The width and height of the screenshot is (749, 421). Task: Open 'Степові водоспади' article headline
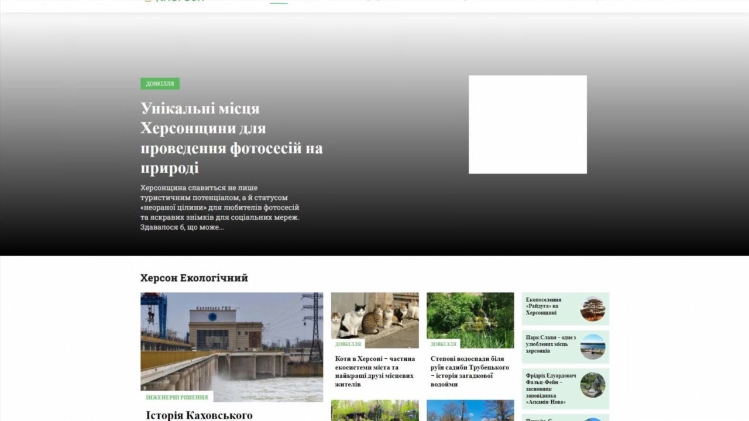[470, 371]
